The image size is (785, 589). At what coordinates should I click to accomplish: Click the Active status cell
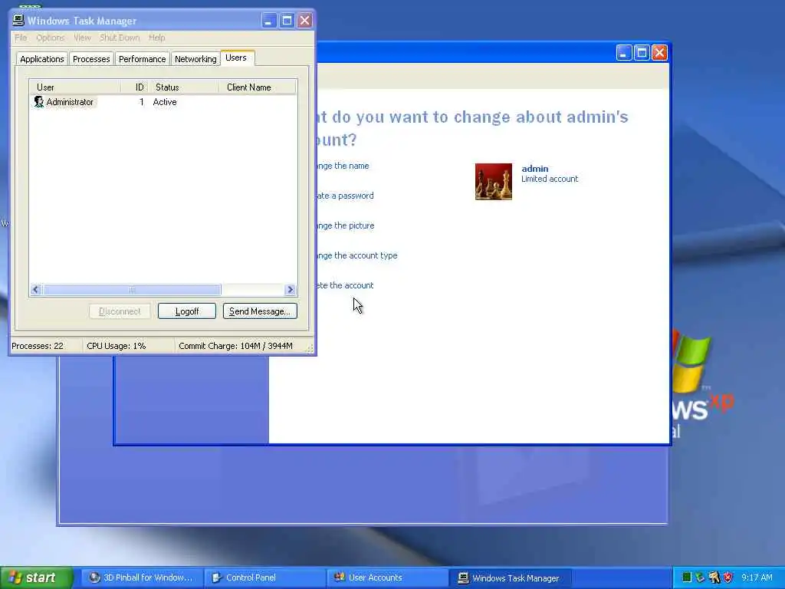click(165, 102)
